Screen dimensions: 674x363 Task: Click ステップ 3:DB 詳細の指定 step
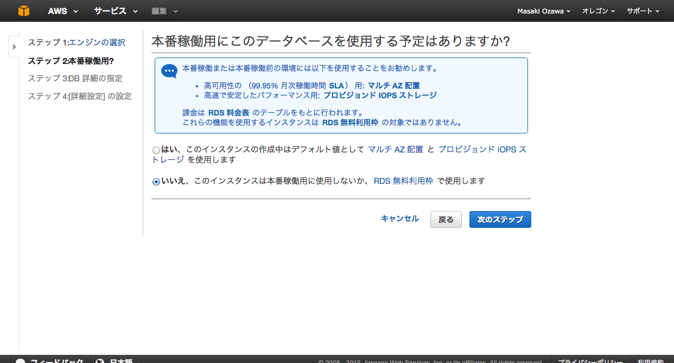click(x=75, y=78)
